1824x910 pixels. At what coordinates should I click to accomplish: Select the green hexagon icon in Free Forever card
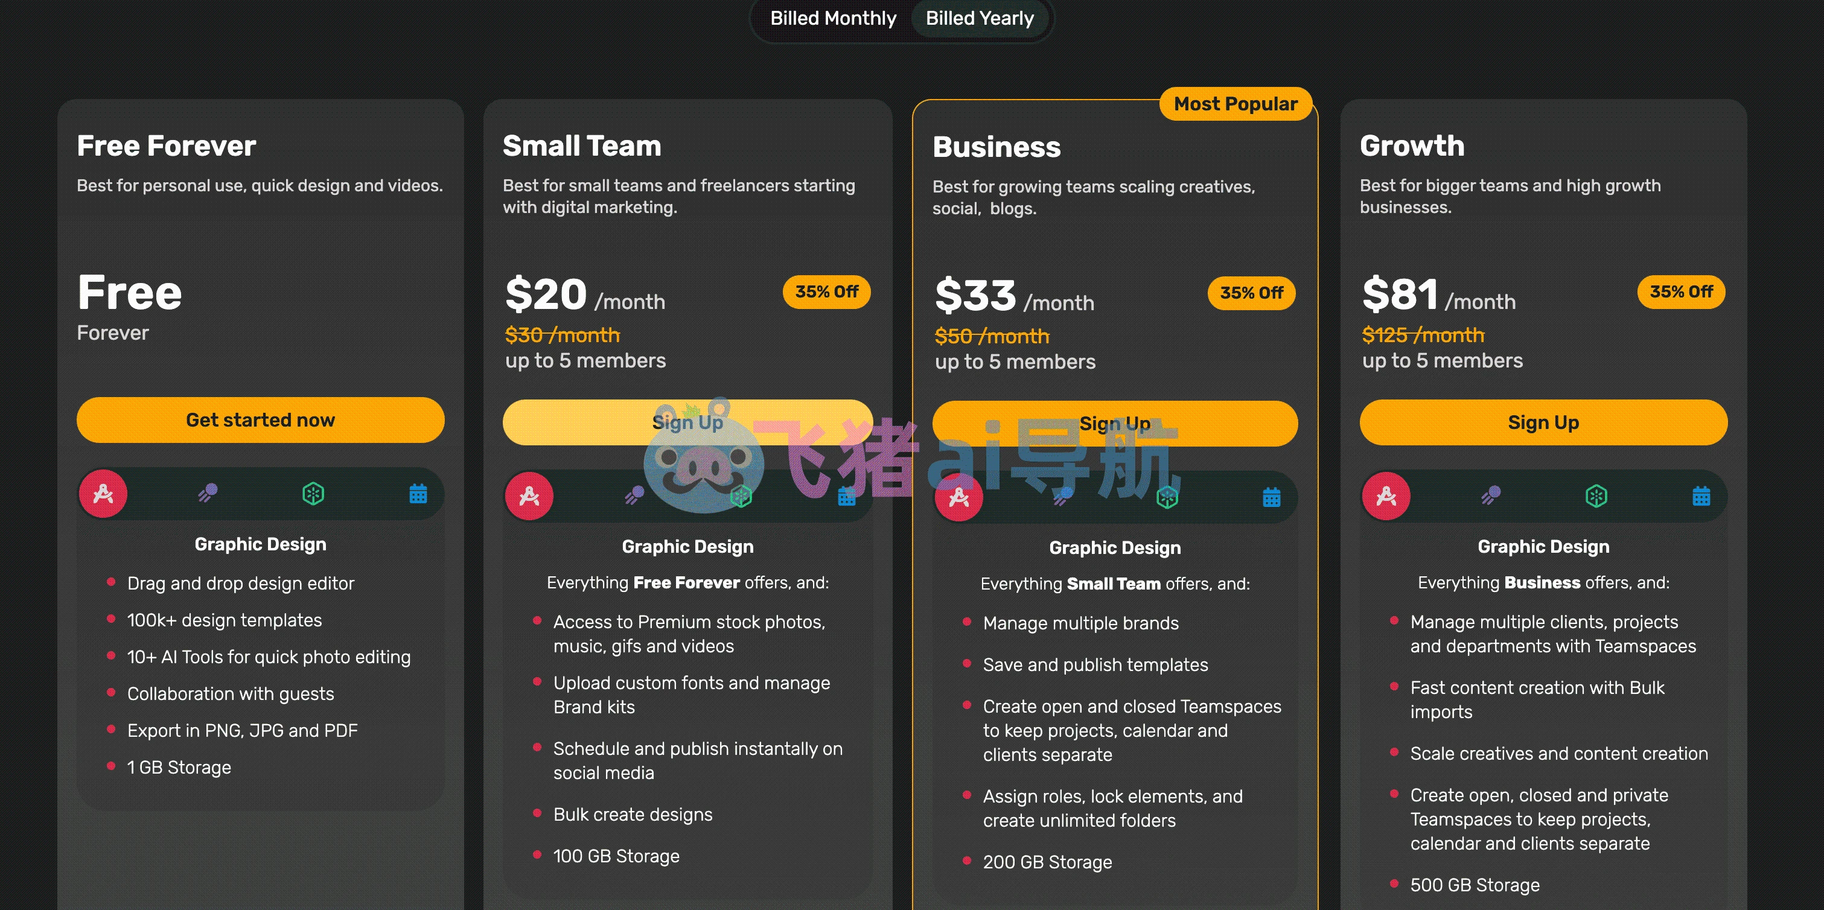[x=313, y=493]
